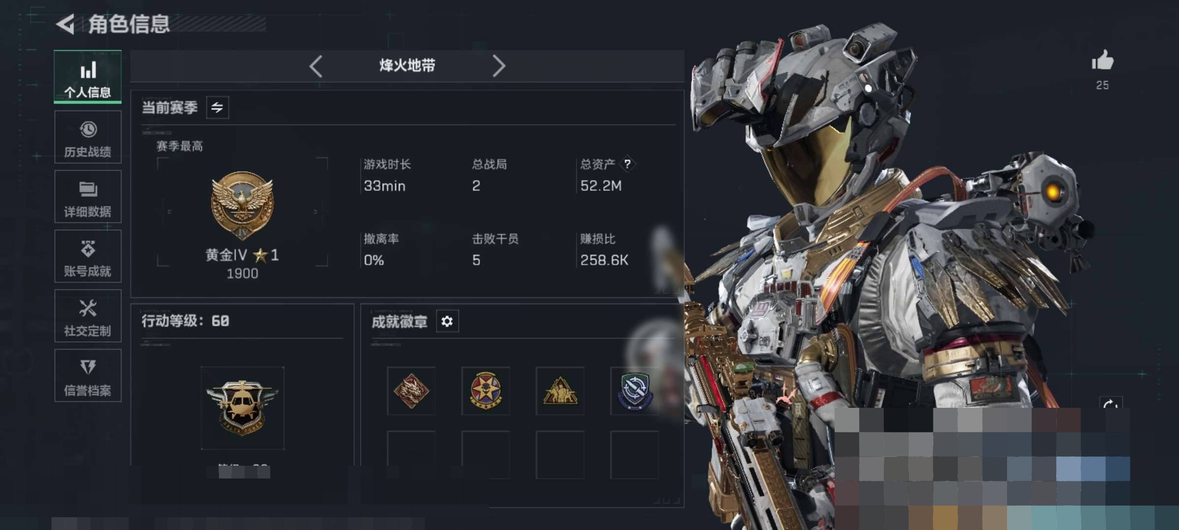1179x530 pixels.
Task: Click the back arrow beside 角色信息
Action: click(x=65, y=24)
